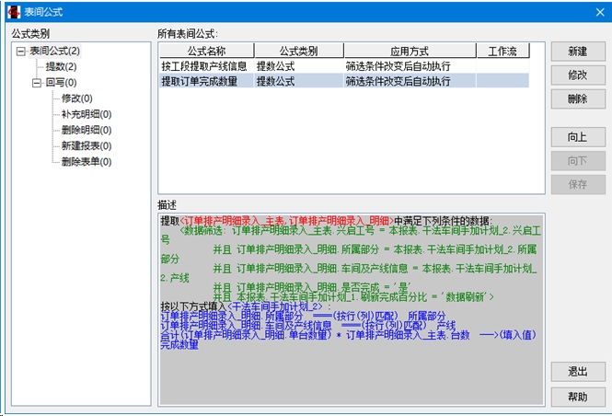Select the 删除明细(0) tree item
This screenshot has width=612, height=416.
[87, 130]
